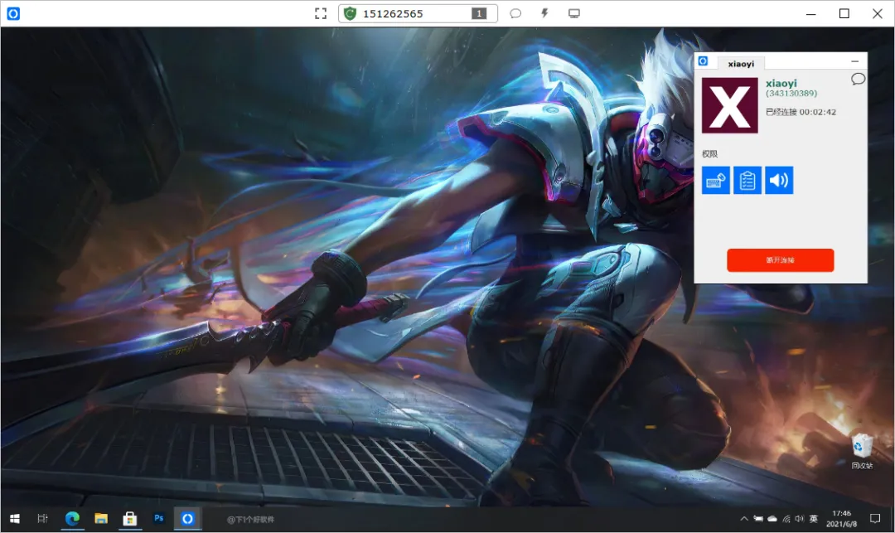Click session number badge labeled 1
The image size is (895, 533).
point(479,13)
